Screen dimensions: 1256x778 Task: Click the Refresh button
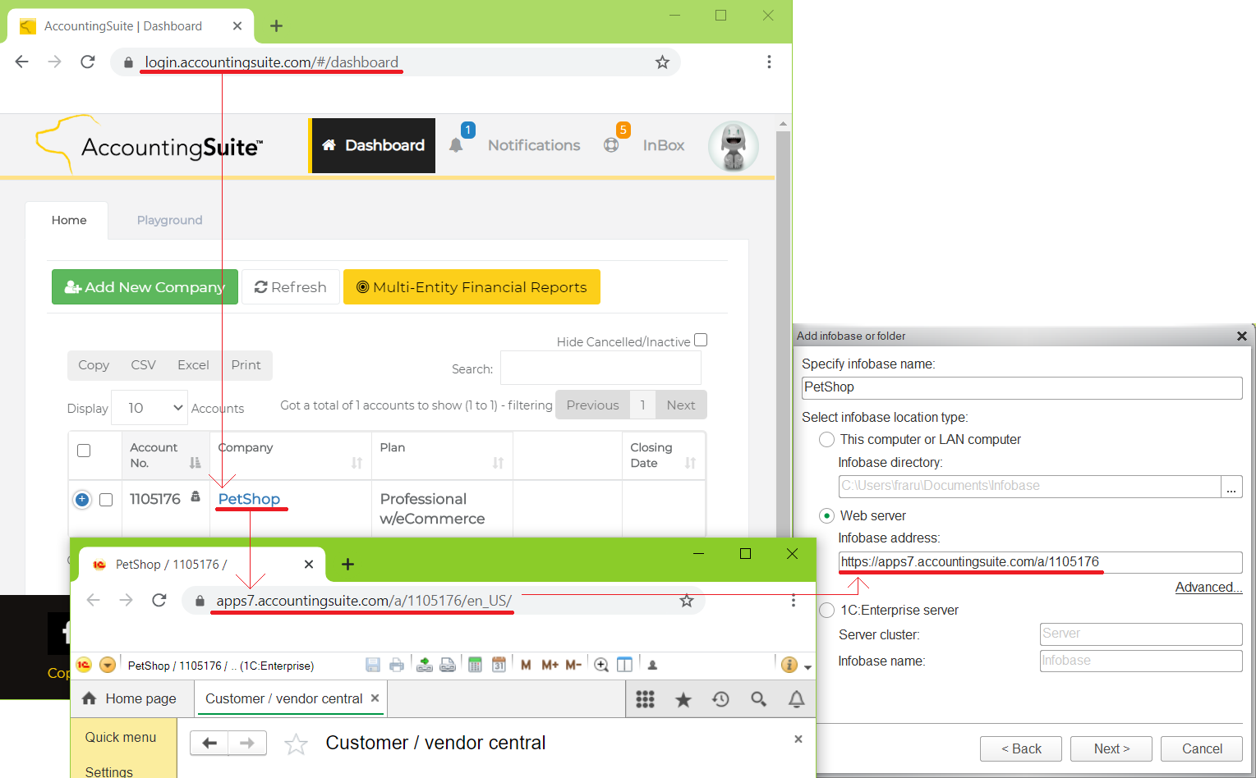(x=291, y=286)
